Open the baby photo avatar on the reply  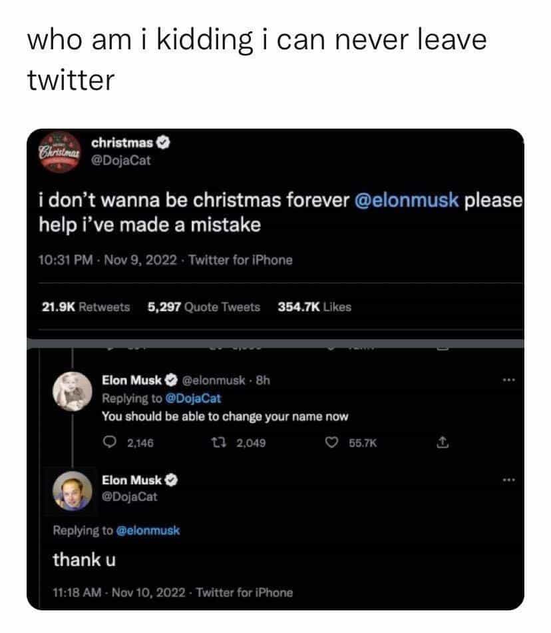point(71,391)
